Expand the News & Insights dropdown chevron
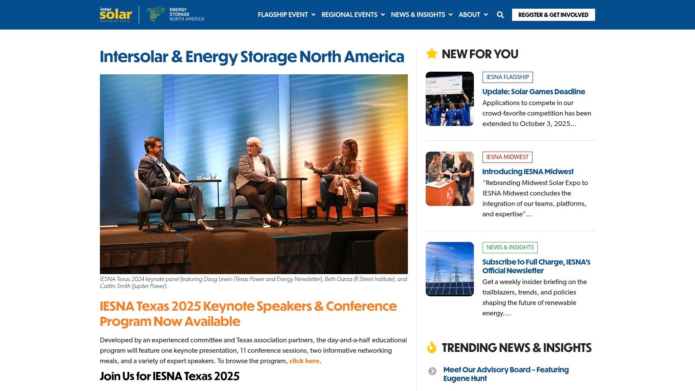 tap(450, 15)
